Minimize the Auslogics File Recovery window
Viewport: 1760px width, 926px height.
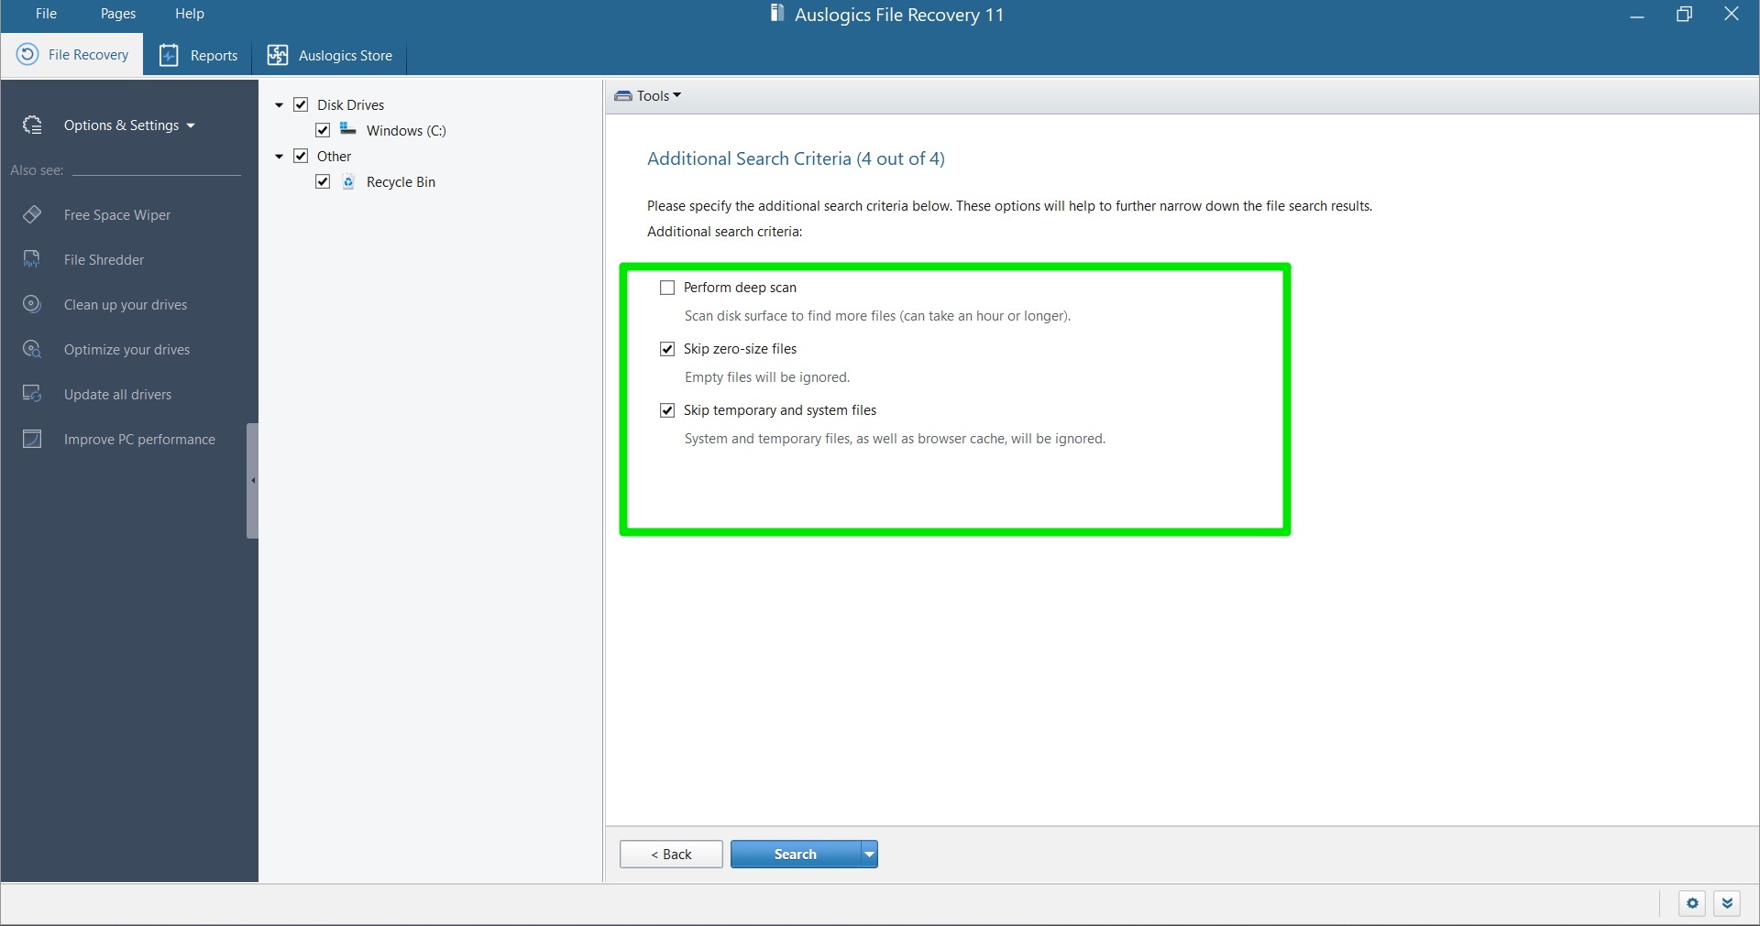pyautogui.click(x=1637, y=15)
